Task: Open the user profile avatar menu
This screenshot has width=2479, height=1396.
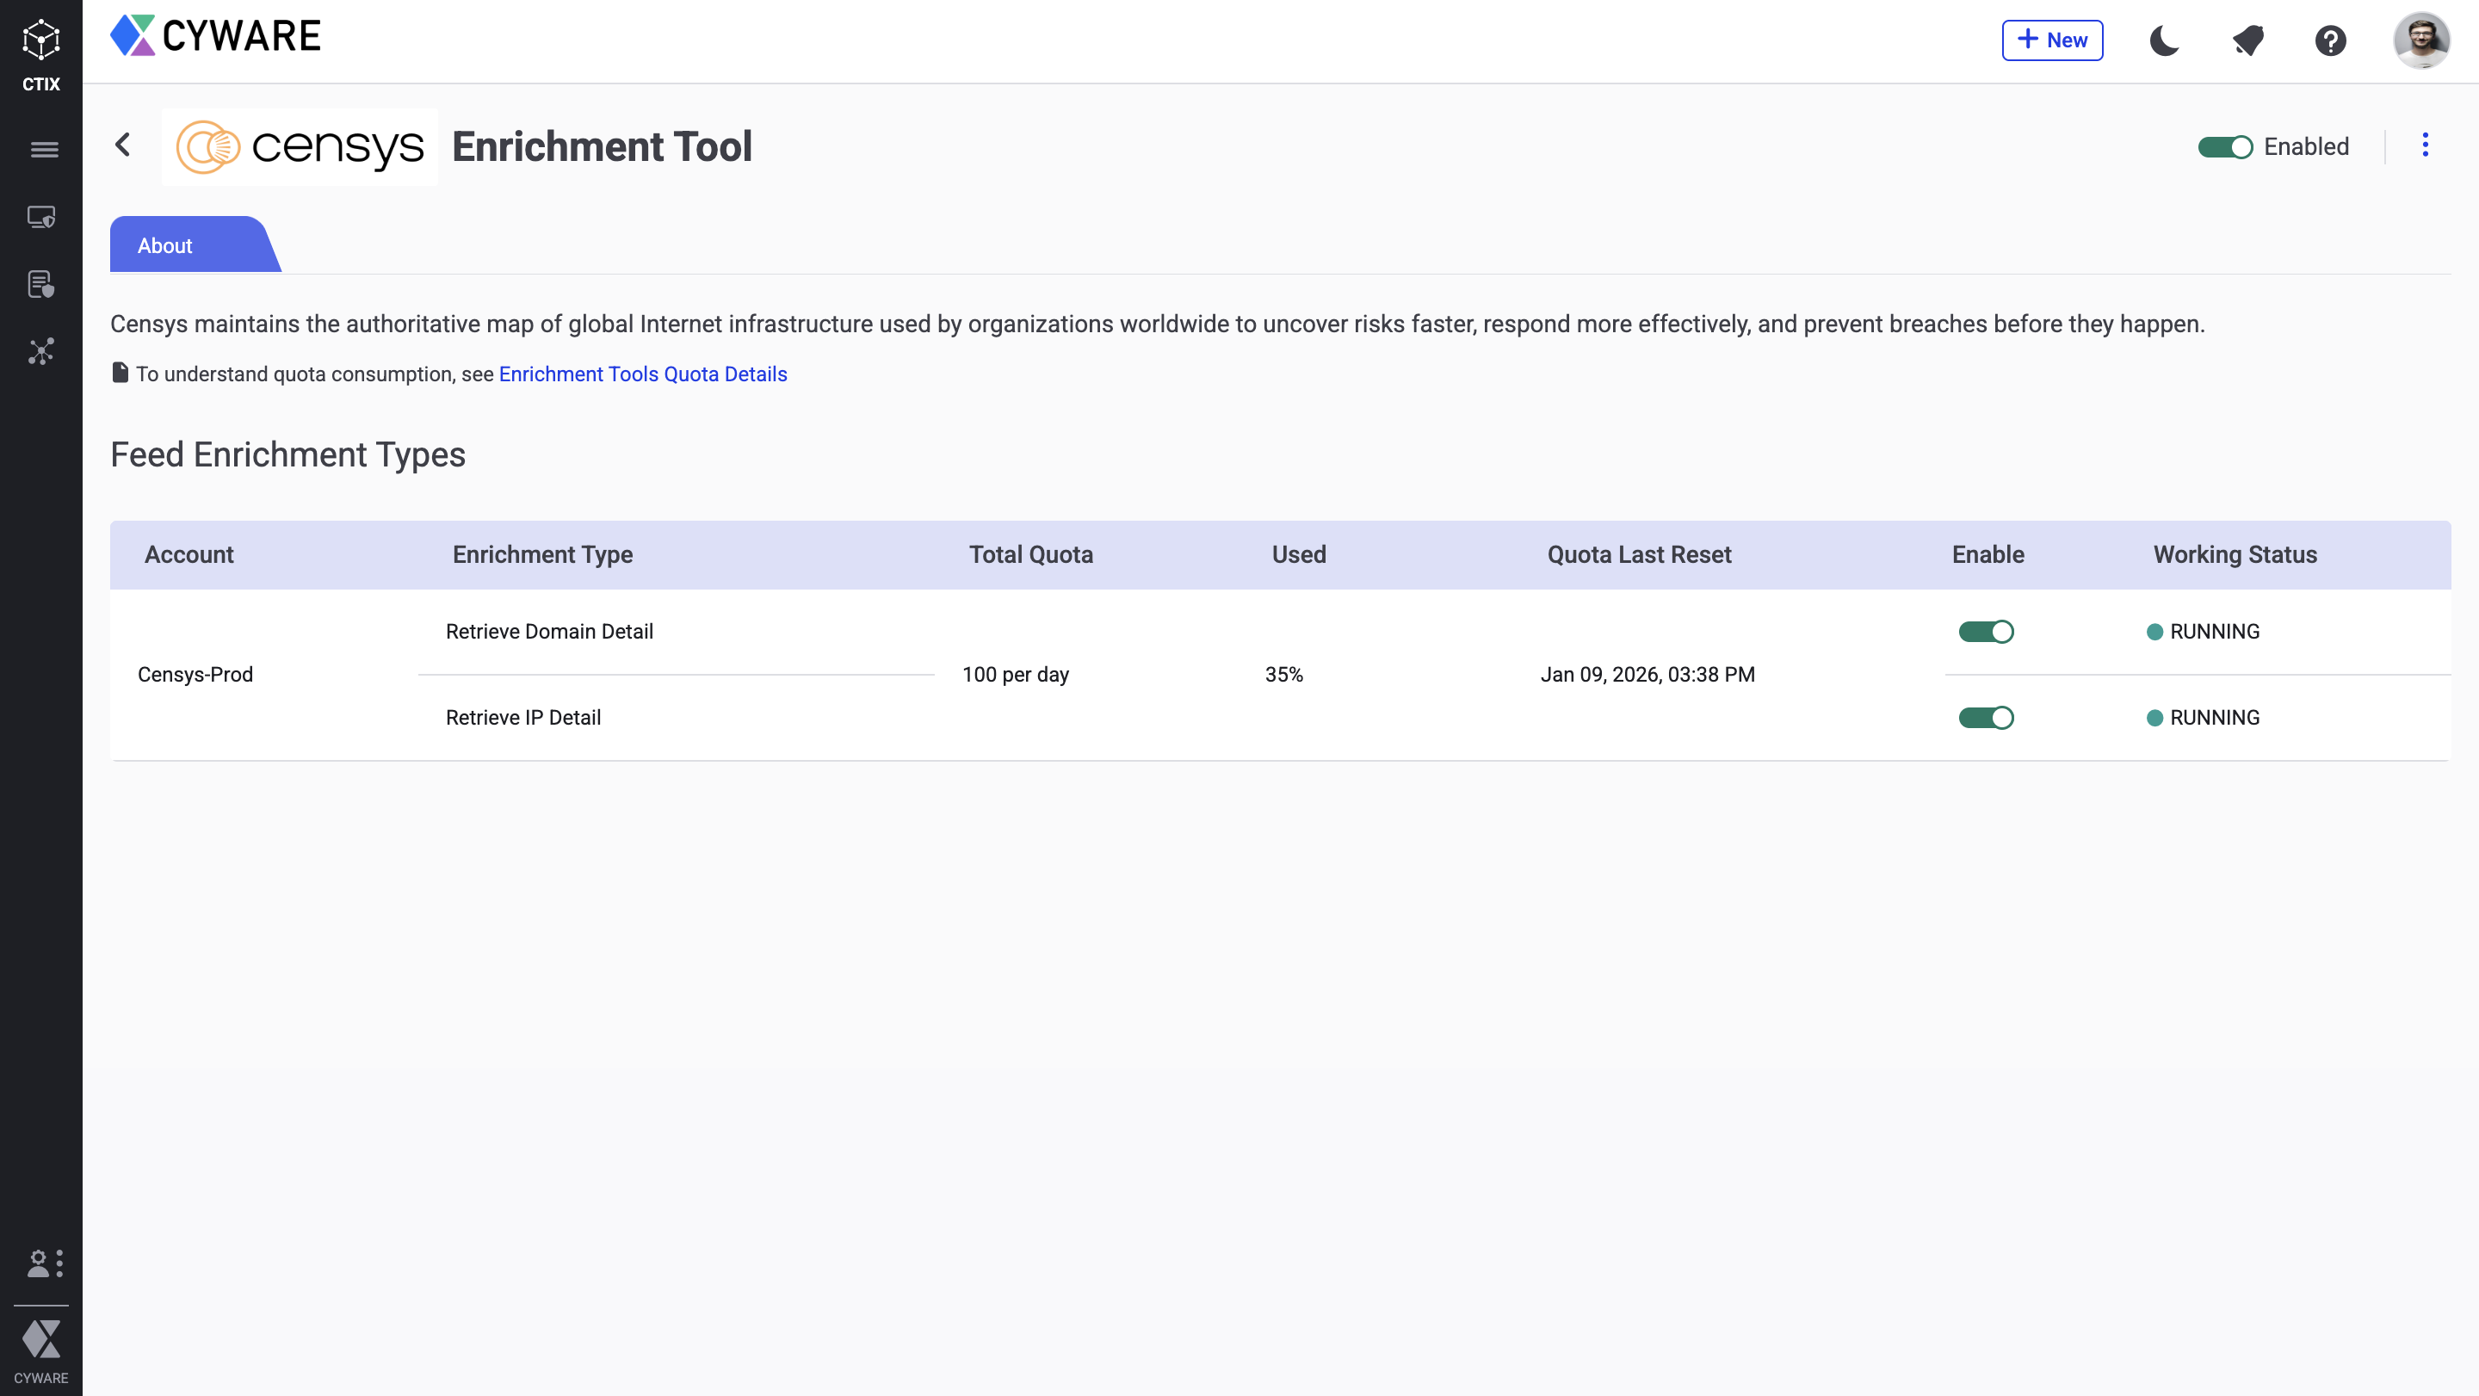Action: coord(2421,40)
